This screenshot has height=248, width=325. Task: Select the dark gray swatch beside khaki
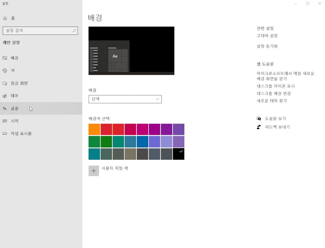tap(142, 154)
